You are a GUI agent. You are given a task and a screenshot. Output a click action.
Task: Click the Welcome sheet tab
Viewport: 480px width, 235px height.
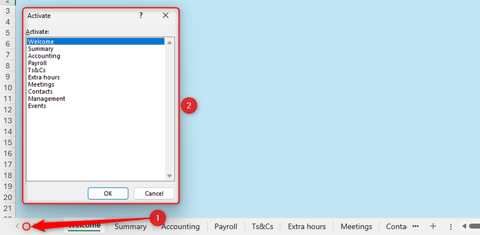coord(84,226)
